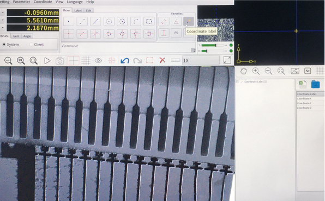Open the 1X magnification dropdown
The height and width of the screenshot is (201, 325).
pos(201,60)
